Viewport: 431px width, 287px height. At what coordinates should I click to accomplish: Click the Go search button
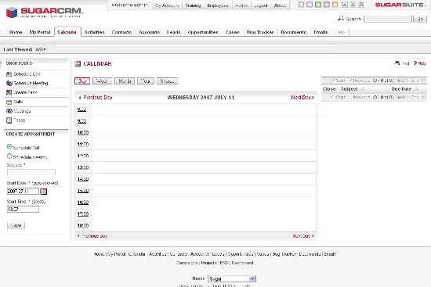(x=420, y=19)
